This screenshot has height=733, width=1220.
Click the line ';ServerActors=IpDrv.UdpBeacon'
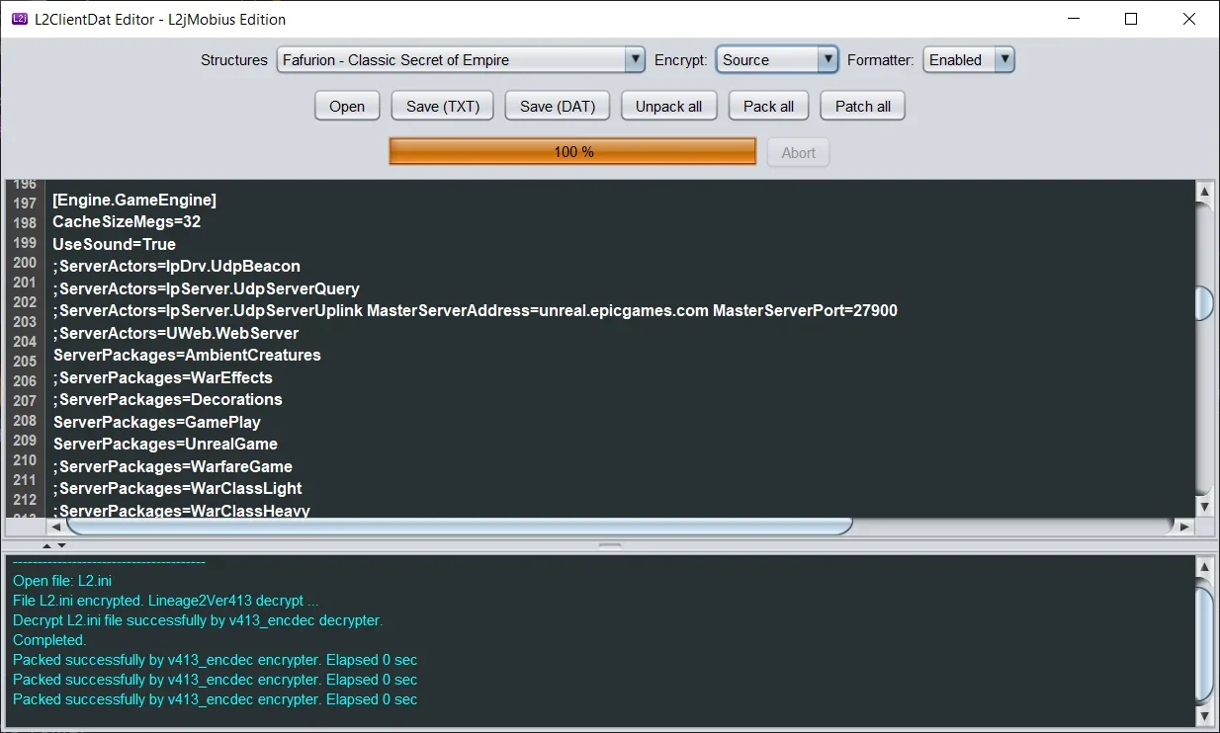(x=176, y=267)
